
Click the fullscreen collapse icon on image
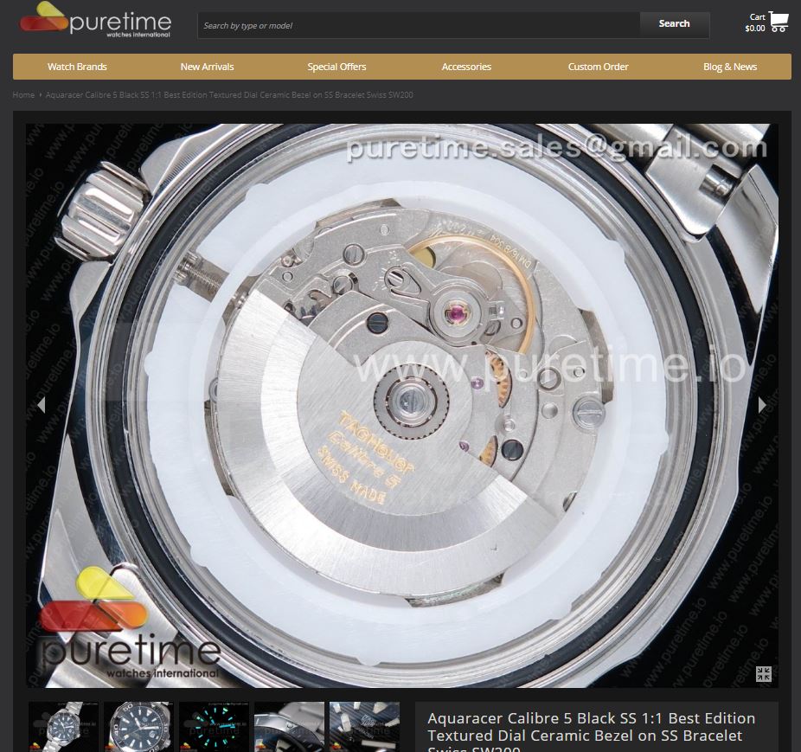point(763,674)
